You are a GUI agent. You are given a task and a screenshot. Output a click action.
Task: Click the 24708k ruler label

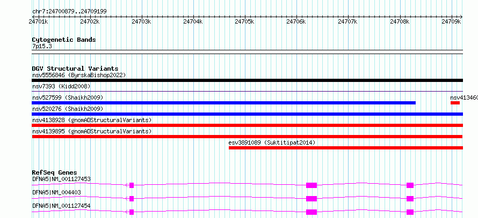click(x=400, y=22)
